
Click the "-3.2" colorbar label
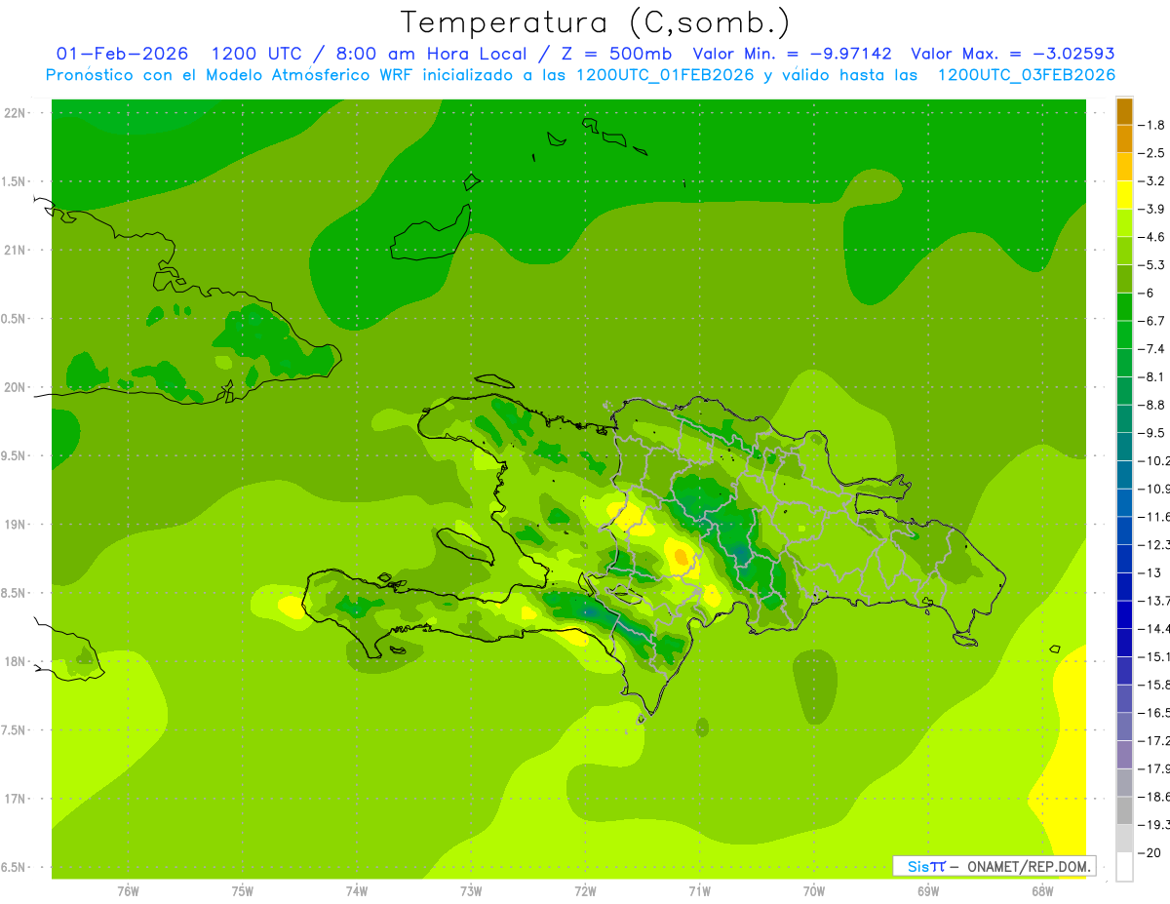[x=1152, y=181]
